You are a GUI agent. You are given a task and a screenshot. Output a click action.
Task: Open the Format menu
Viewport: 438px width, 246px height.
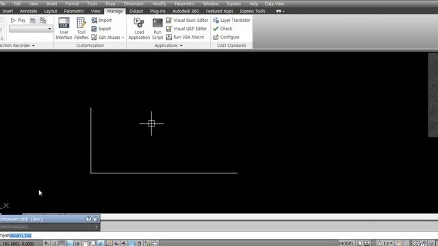point(72,3)
